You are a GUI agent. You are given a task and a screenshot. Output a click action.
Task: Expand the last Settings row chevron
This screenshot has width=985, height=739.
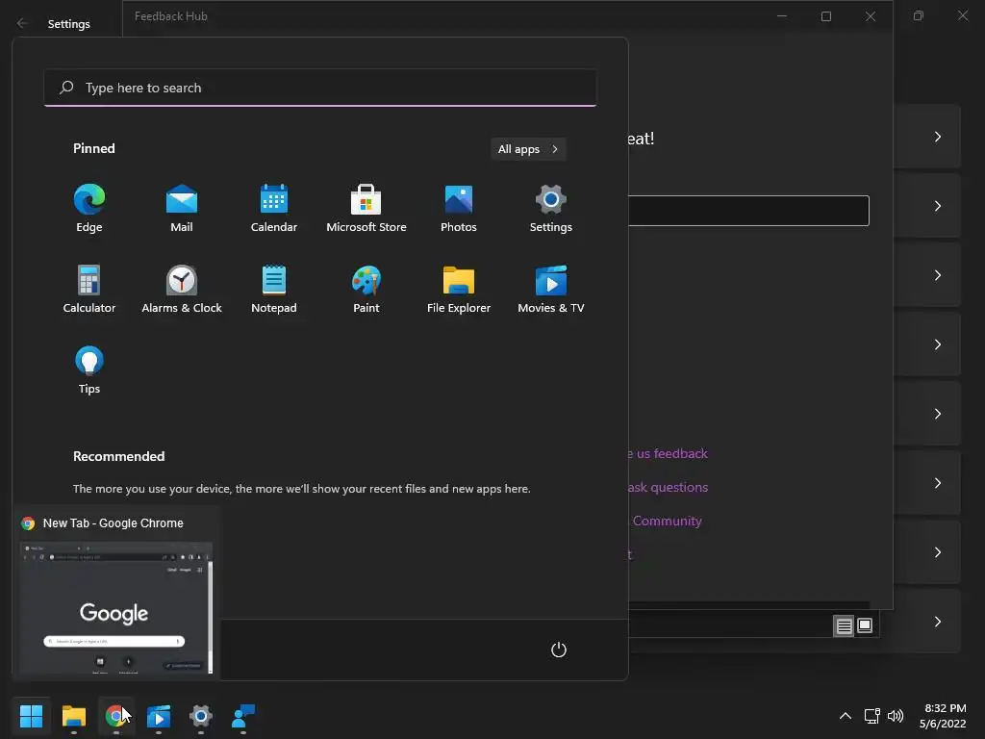click(937, 622)
